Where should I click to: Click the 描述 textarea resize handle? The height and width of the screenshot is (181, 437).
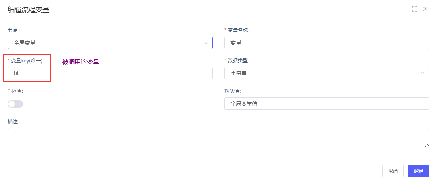(427, 145)
